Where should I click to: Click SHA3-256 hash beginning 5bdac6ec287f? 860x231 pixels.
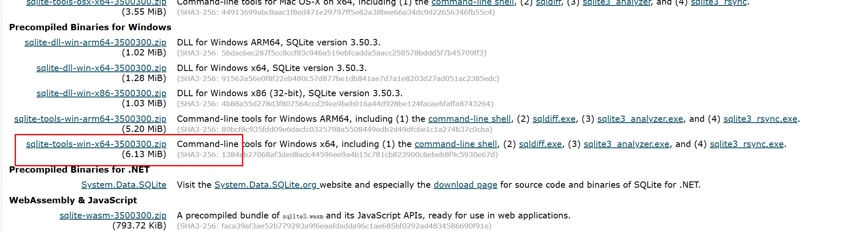(332, 53)
